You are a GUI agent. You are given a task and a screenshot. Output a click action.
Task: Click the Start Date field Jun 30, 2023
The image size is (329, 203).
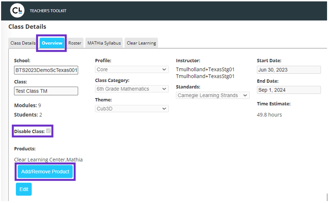pos(289,70)
